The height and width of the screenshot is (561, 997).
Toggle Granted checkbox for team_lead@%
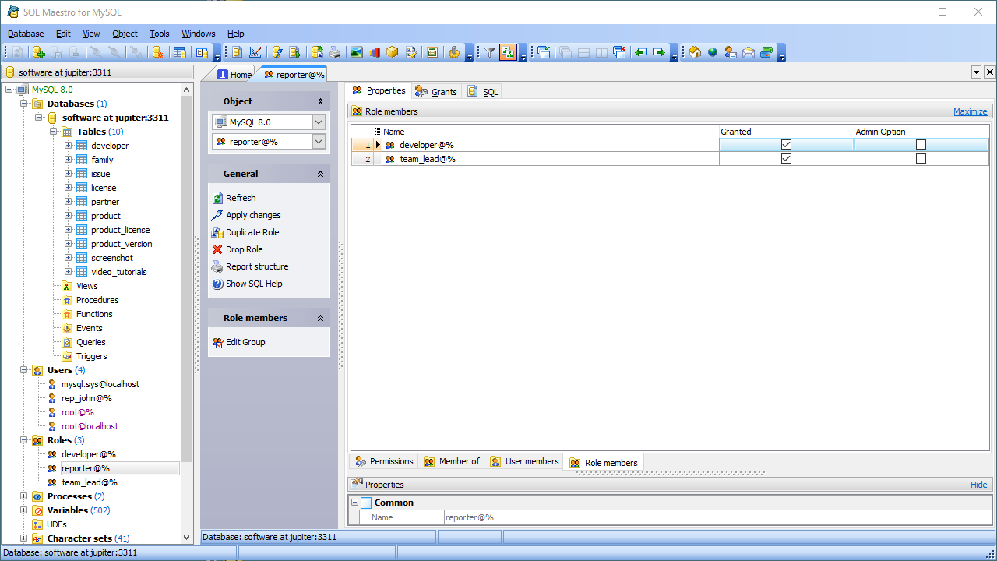click(x=786, y=159)
